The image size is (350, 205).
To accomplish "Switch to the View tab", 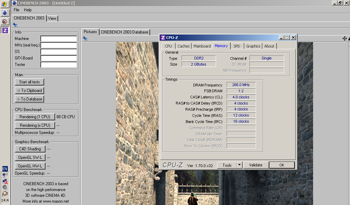I will pyautogui.click(x=52, y=18).
